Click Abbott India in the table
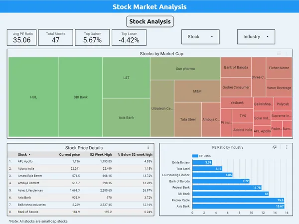Viewport: 299px width, 224px height. tap(26, 169)
